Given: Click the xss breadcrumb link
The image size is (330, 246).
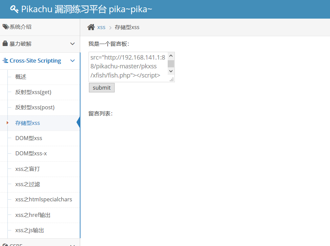Looking at the screenshot, I should pyautogui.click(x=101, y=27).
